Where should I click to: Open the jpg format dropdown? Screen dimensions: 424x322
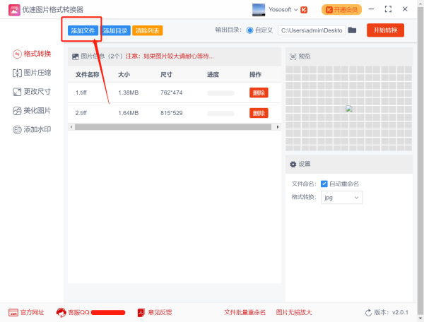pyautogui.click(x=342, y=198)
